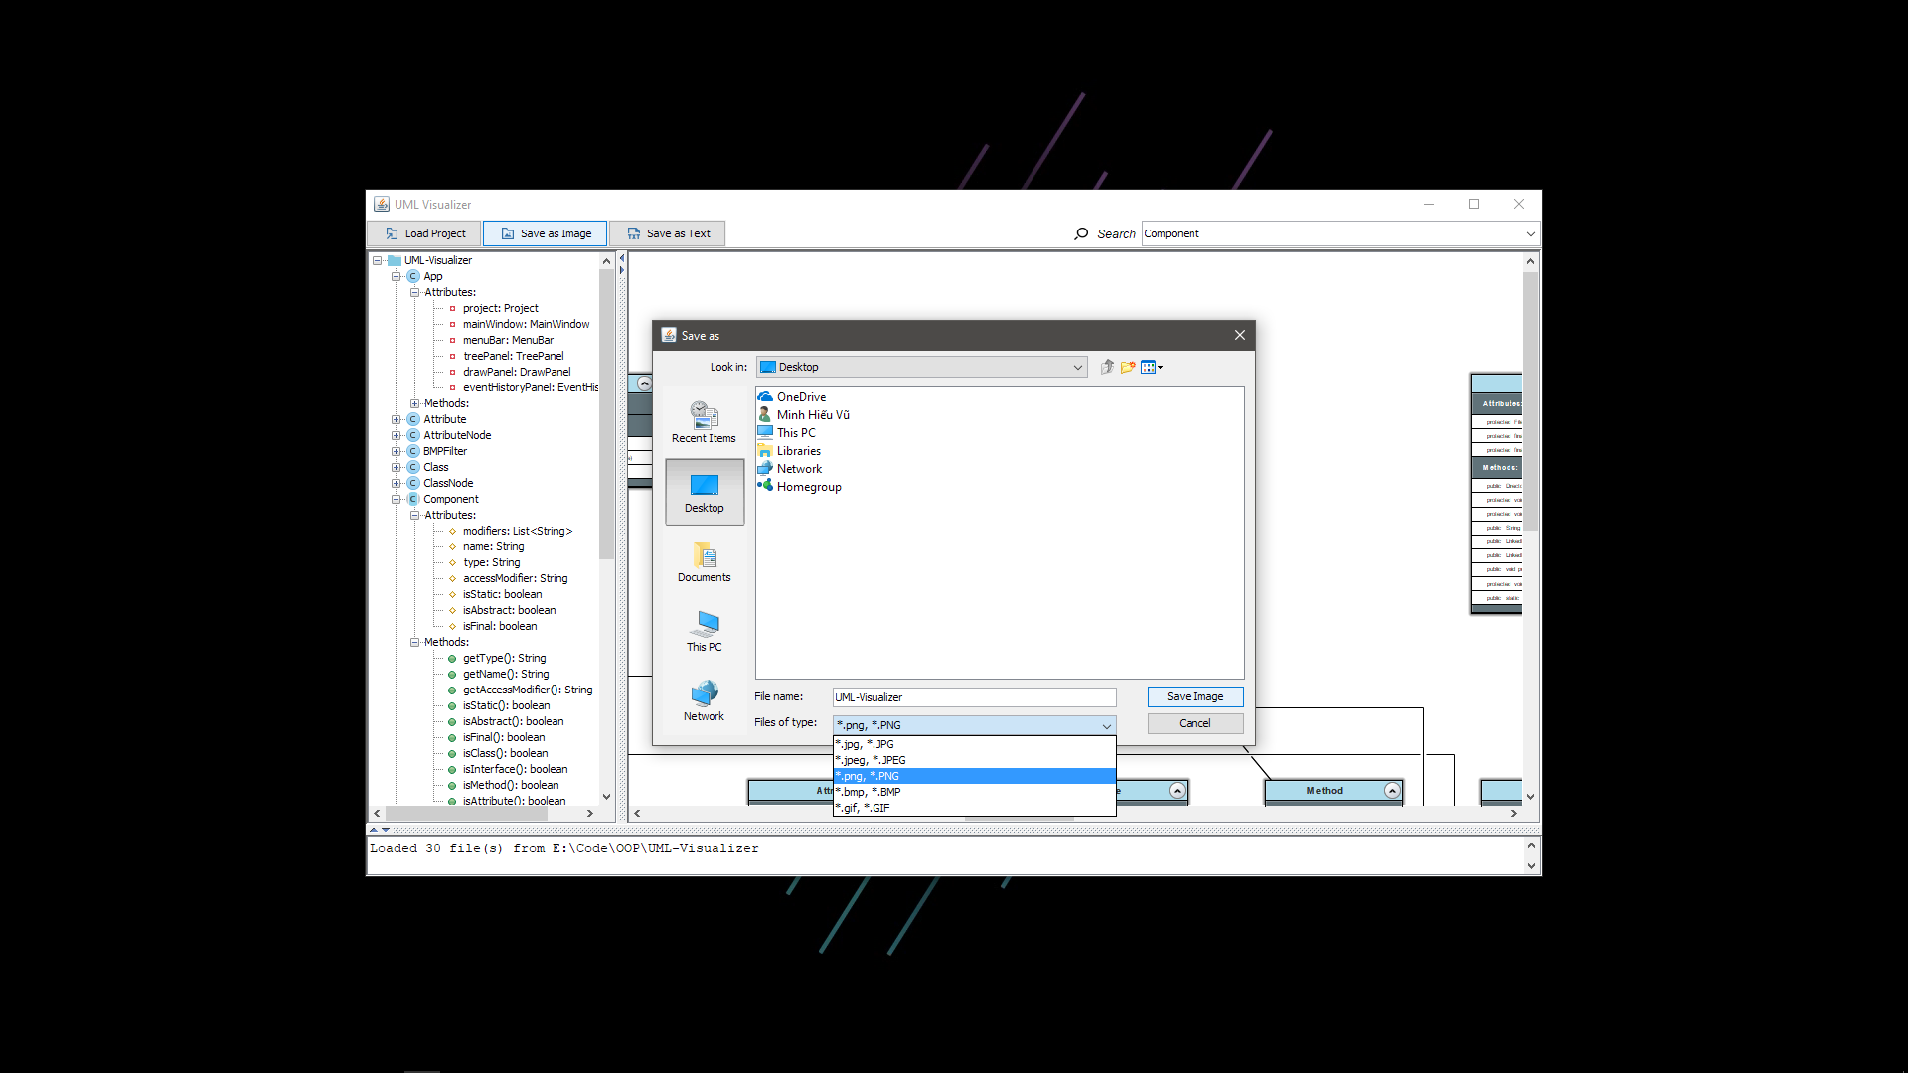
Task: Choose the *.bmp, *.BMP file type
Action: click(974, 792)
